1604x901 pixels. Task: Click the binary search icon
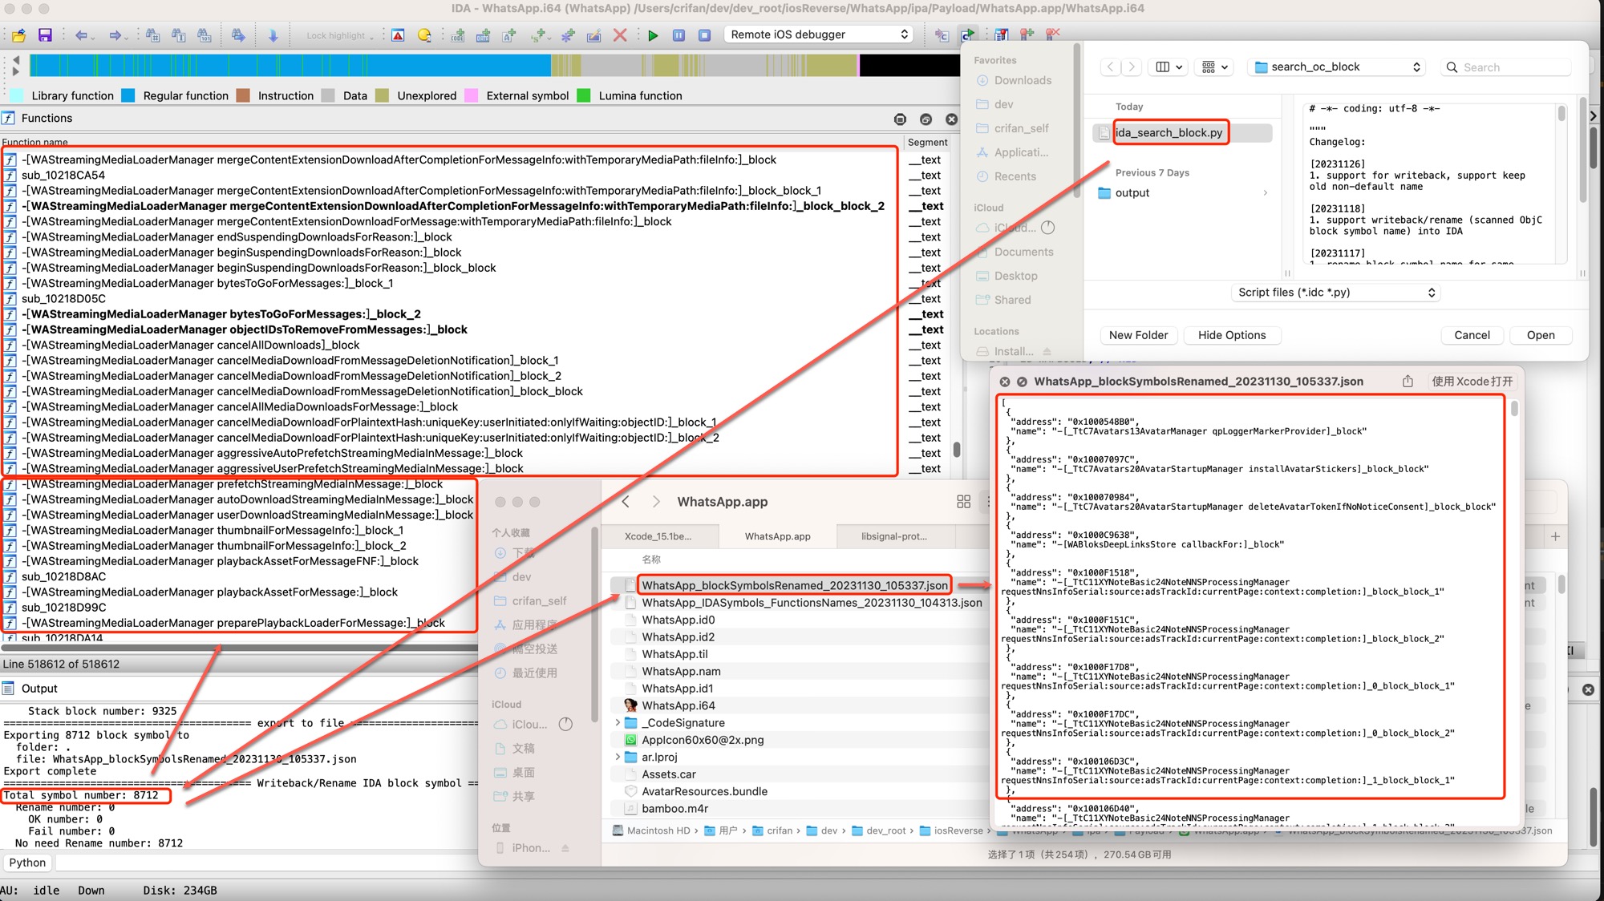point(205,35)
